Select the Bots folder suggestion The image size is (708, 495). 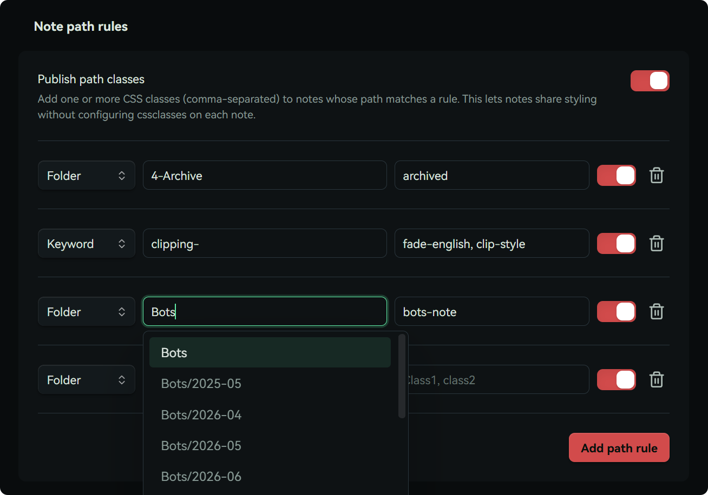[x=270, y=353]
